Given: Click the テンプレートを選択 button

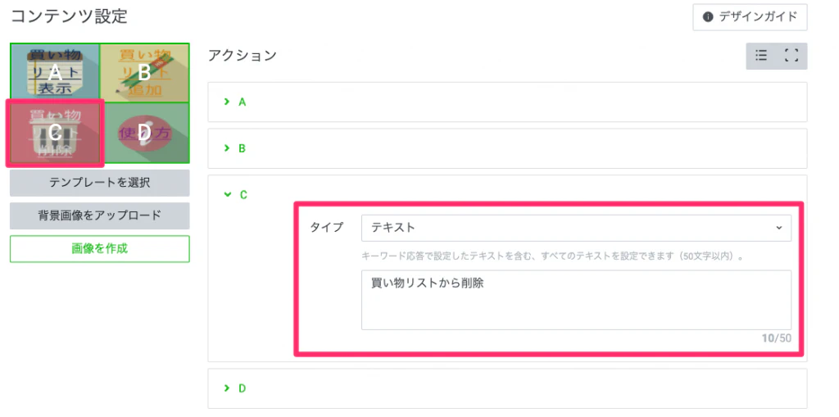Looking at the screenshot, I should (x=99, y=183).
